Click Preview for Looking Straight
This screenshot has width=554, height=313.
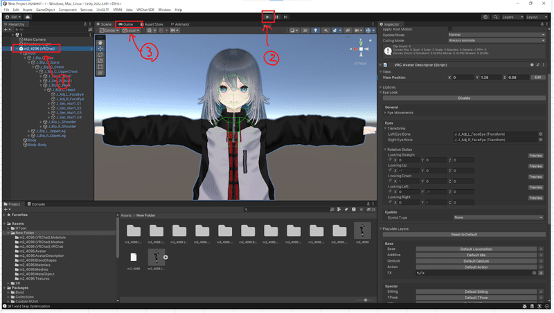(535, 156)
